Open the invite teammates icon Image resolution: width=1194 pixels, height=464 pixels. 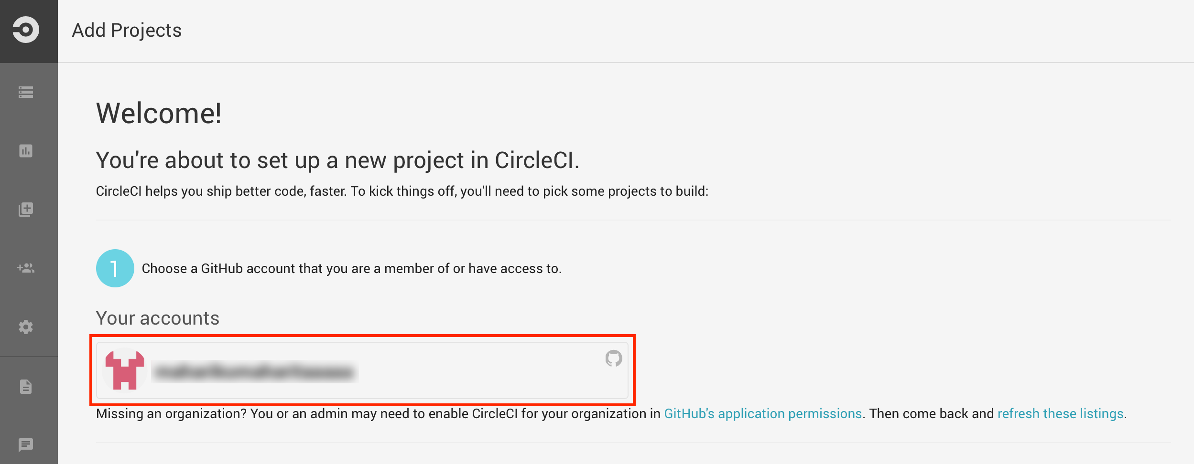25,268
